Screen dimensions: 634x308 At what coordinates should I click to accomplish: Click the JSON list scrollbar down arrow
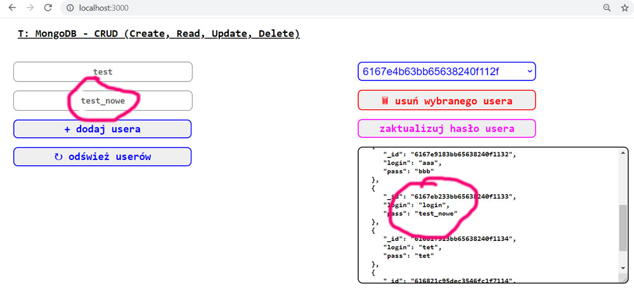tap(622, 268)
